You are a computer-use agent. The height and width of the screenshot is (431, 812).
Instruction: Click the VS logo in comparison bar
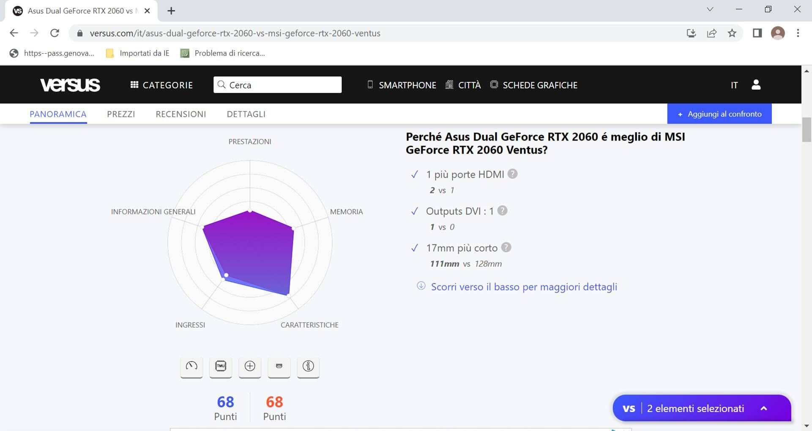point(629,409)
